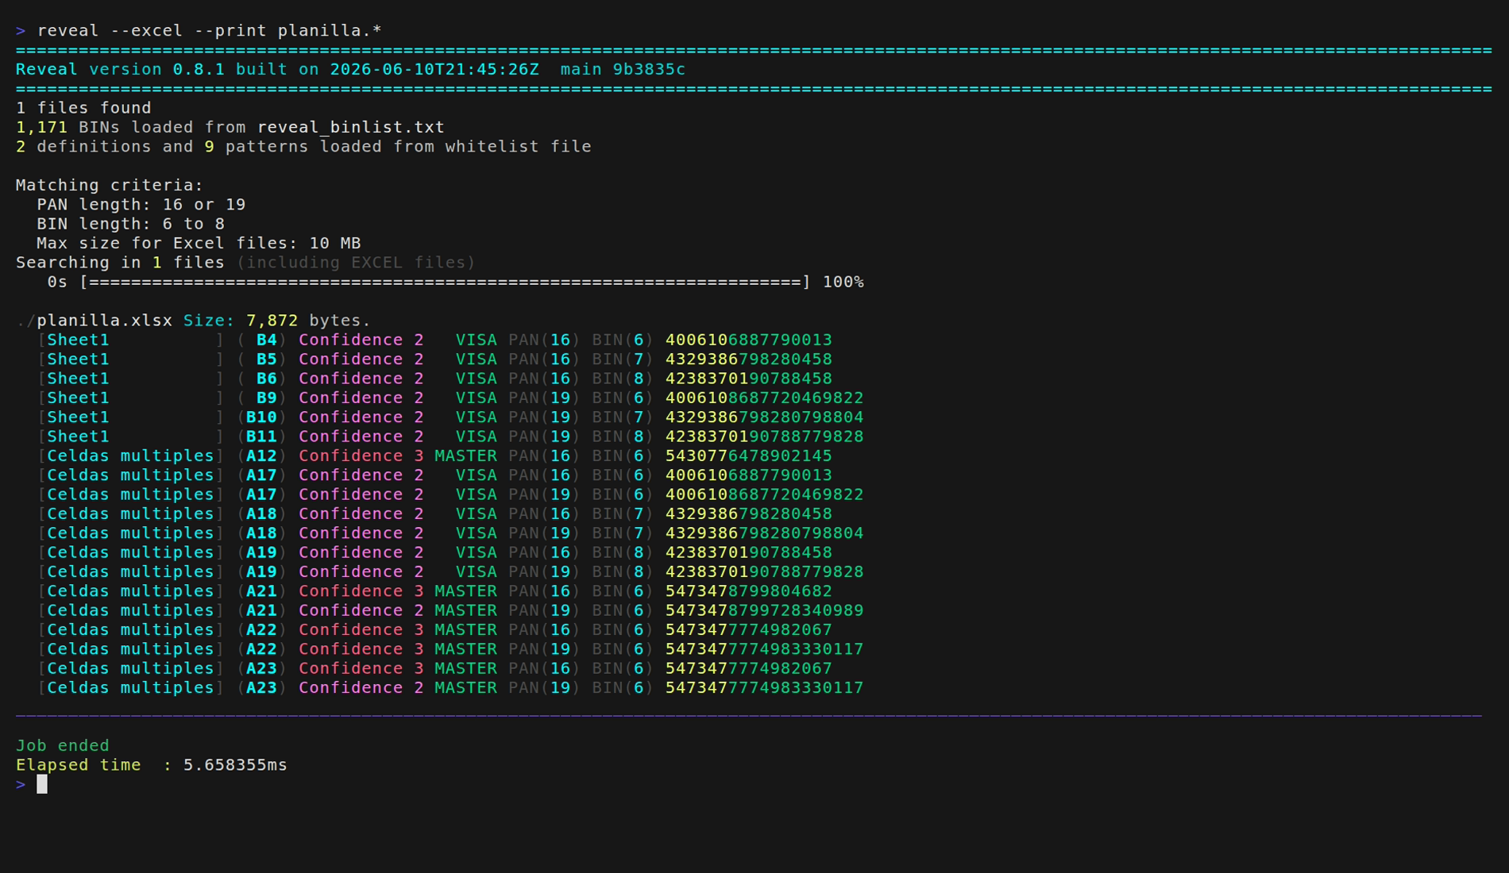Click the search progress bar
This screenshot has height=873, width=1509.
pyautogui.click(x=445, y=283)
